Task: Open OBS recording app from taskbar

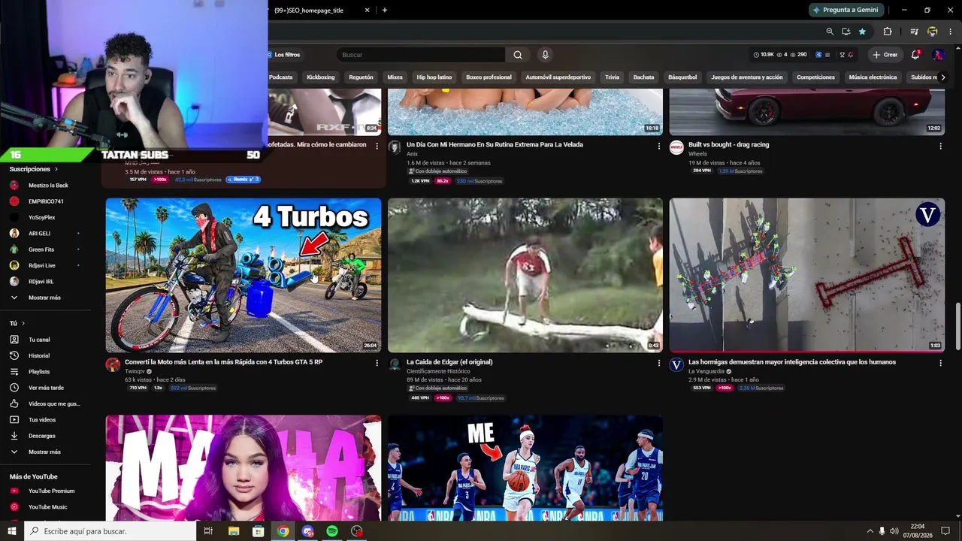Action: click(357, 531)
